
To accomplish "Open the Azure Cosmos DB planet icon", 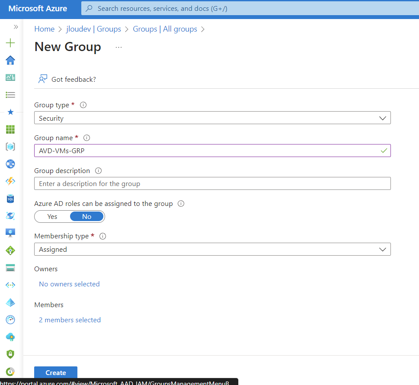I will (10, 216).
